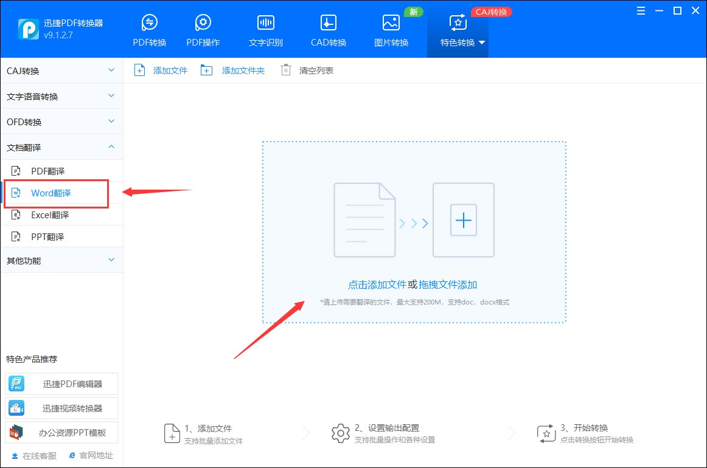Open the 图片转换 icon
The width and height of the screenshot is (707, 468).
coord(391,22)
